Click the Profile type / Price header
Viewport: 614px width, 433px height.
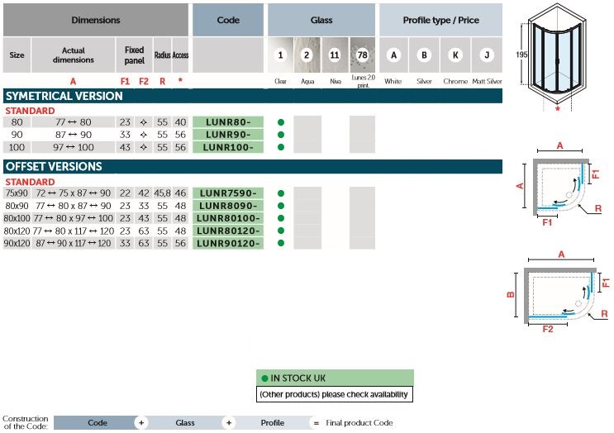440,20
